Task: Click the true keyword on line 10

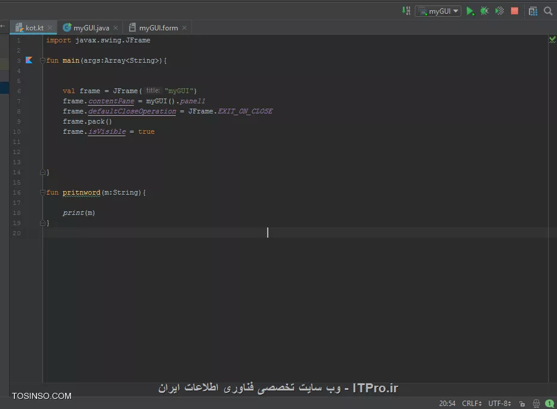Action: click(x=146, y=131)
